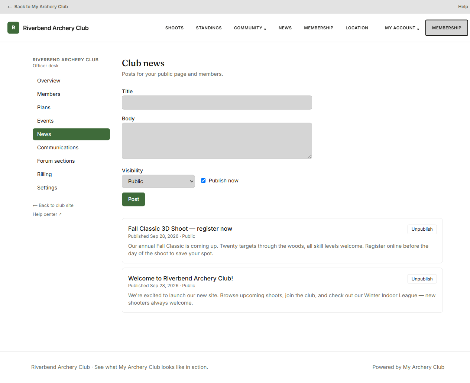This screenshot has width=470, height=383.
Task: Click the green R club logo icon
Action: tap(13, 28)
